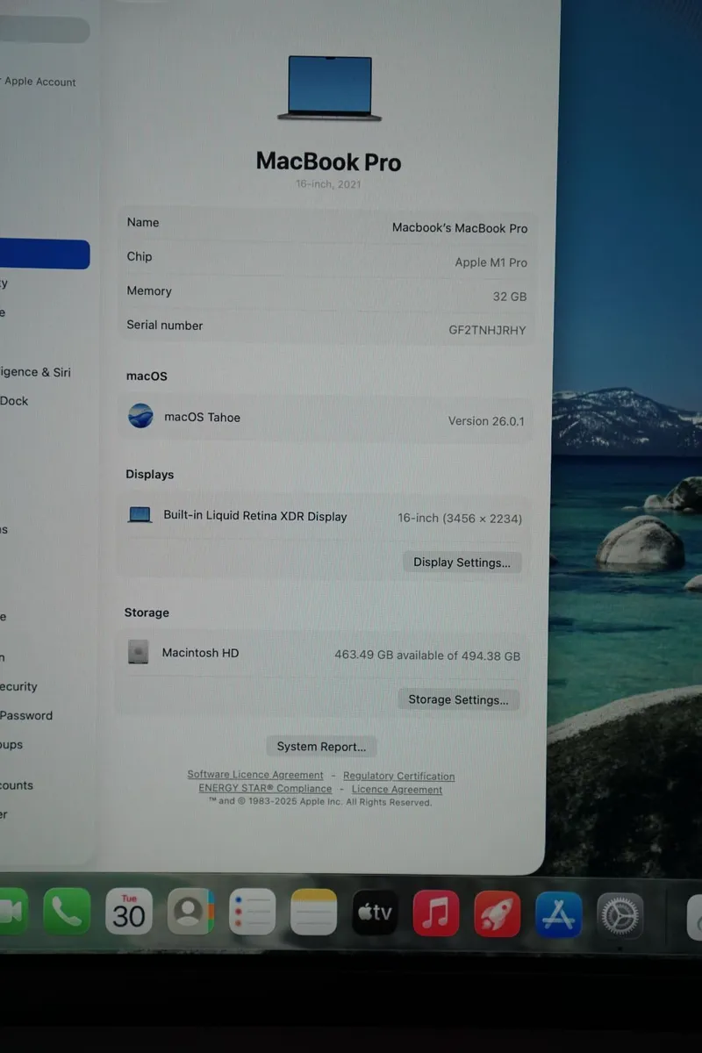Open the Notes app
The height and width of the screenshot is (1053, 702).
[x=313, y=913]
